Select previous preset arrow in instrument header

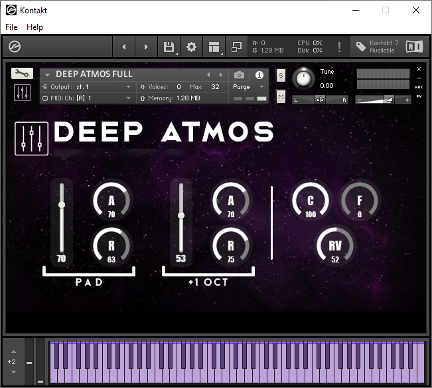click(x=208, y=74)
